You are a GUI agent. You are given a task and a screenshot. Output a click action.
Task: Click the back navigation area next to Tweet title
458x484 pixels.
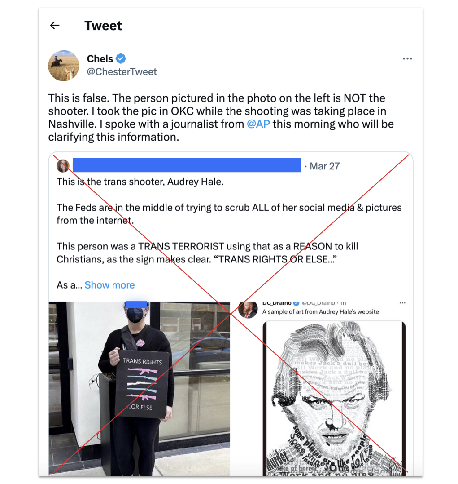[x=54, y=26]
